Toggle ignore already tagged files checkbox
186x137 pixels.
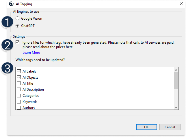(18, 42)
